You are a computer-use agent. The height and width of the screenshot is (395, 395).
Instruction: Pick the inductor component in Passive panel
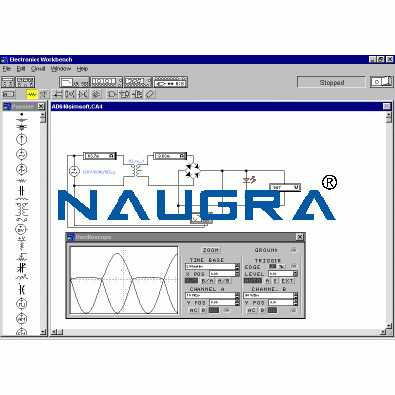click(x=22, y=199)
